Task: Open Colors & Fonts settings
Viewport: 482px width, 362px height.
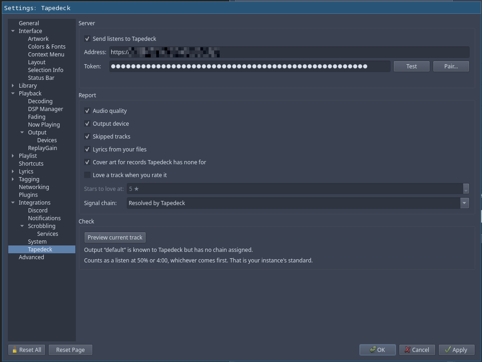Action: (x=47, y=47)
